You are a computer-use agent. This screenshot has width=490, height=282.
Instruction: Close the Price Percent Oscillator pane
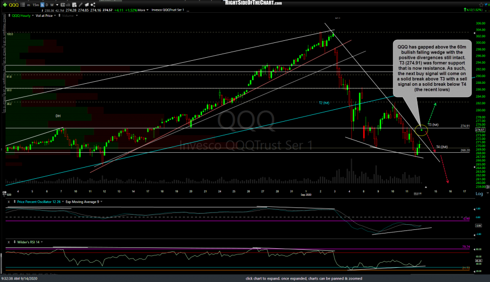tap(9, 202)
